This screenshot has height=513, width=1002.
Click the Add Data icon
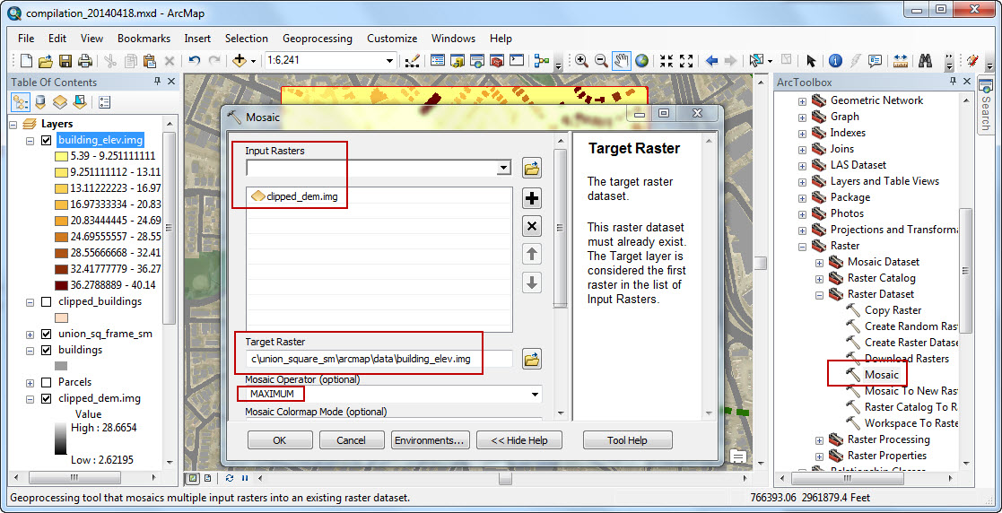(240, 61)
